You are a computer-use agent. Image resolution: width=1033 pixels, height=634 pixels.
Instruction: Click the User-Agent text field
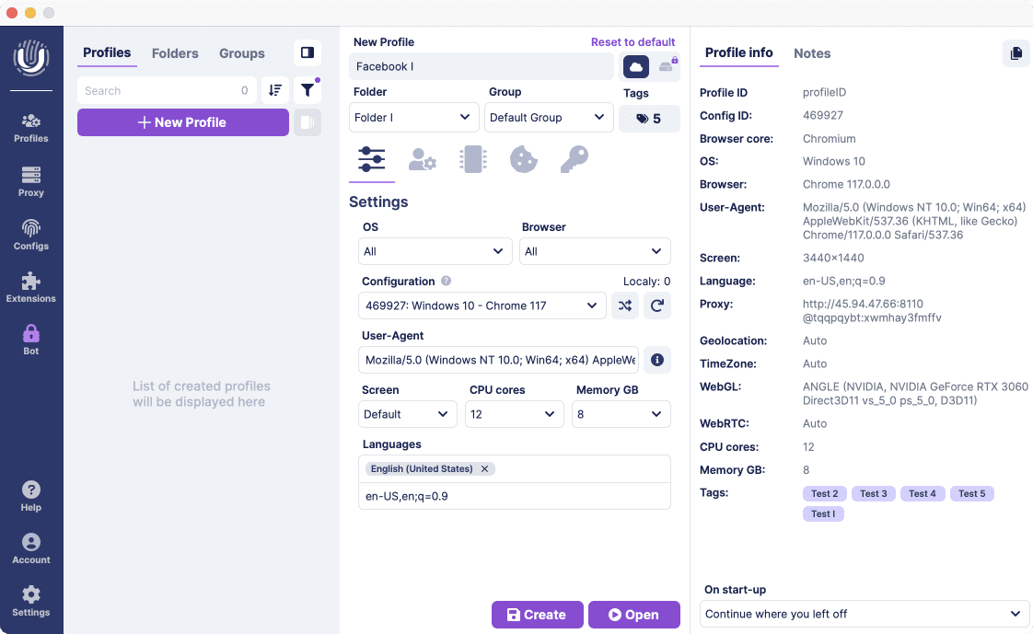click(499, 360)
